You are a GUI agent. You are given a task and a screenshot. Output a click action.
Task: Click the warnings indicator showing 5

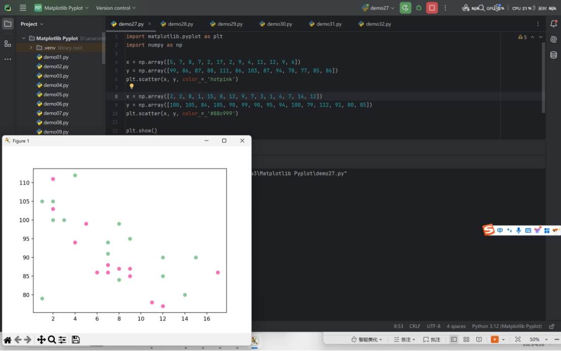click(x=522, y=37)
